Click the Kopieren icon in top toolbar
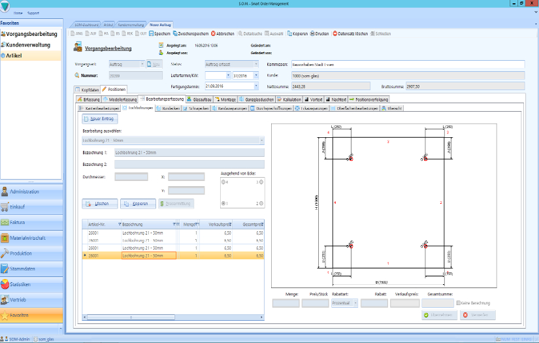This screenshot has height=343, width=539. click(x=290, y=33)
